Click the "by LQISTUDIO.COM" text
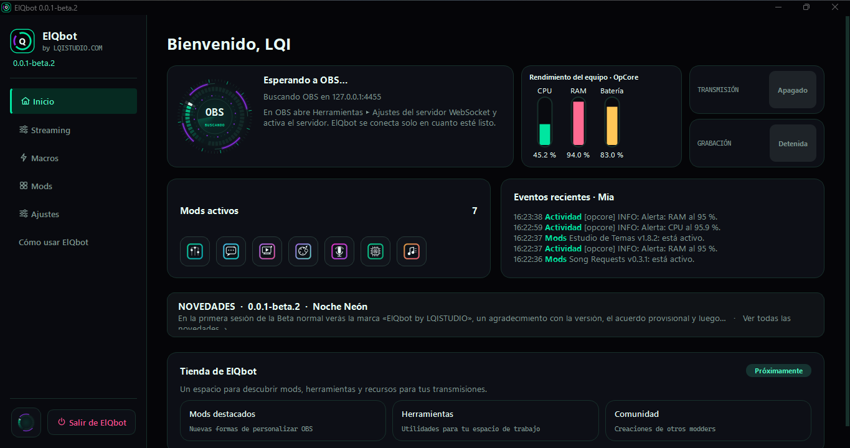 (73, 48)
